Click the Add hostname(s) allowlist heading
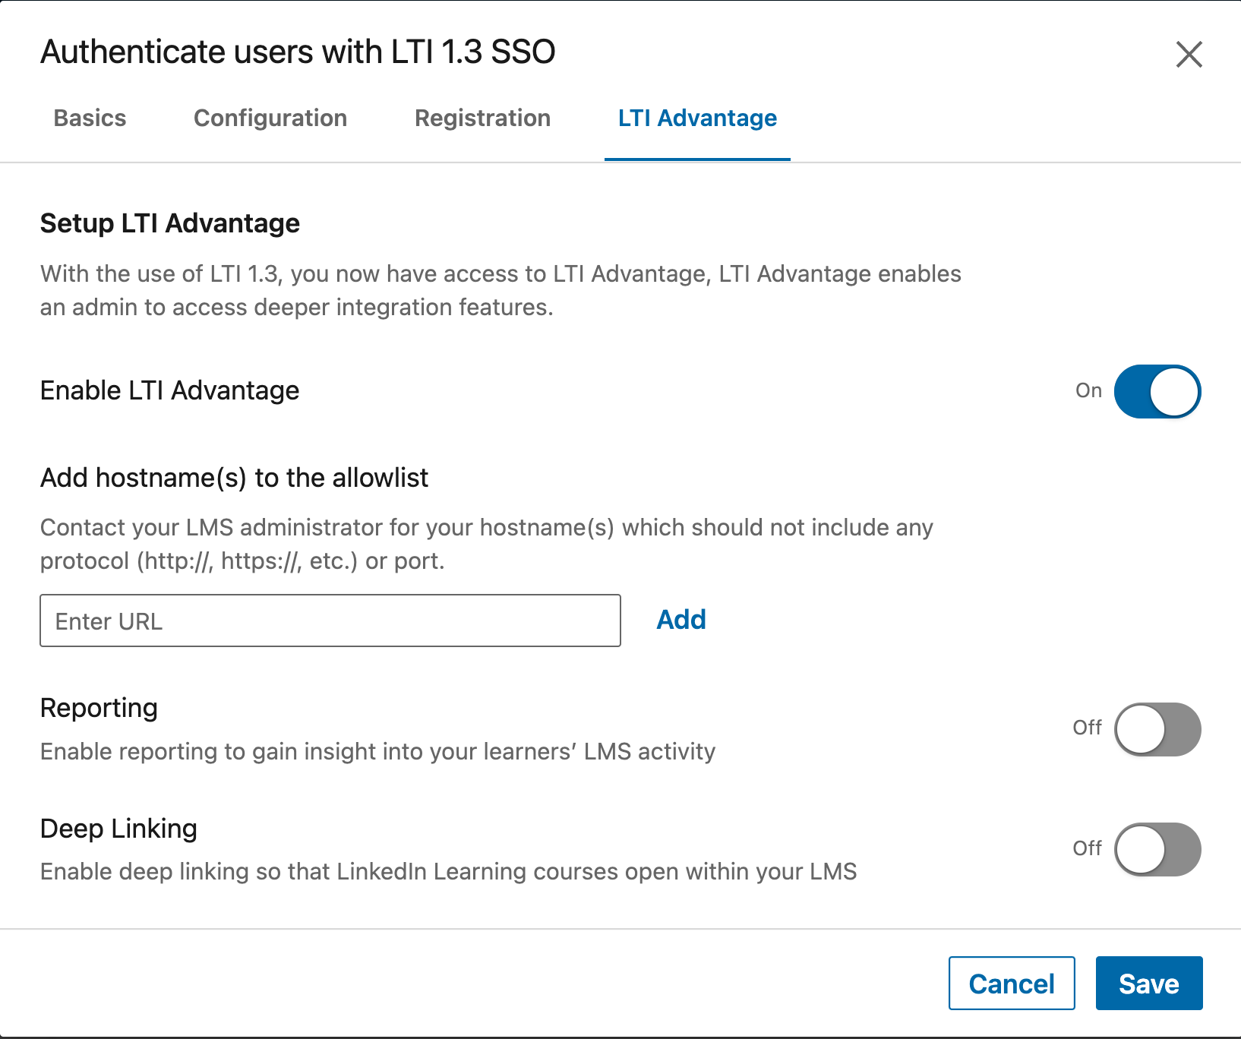Screen dimensions: 1241x1039 pyautogui.click(x=234, y=478)
